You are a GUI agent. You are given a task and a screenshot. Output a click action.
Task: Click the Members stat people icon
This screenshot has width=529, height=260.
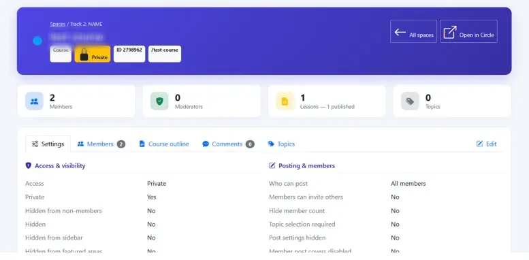[x=34, y=101]
